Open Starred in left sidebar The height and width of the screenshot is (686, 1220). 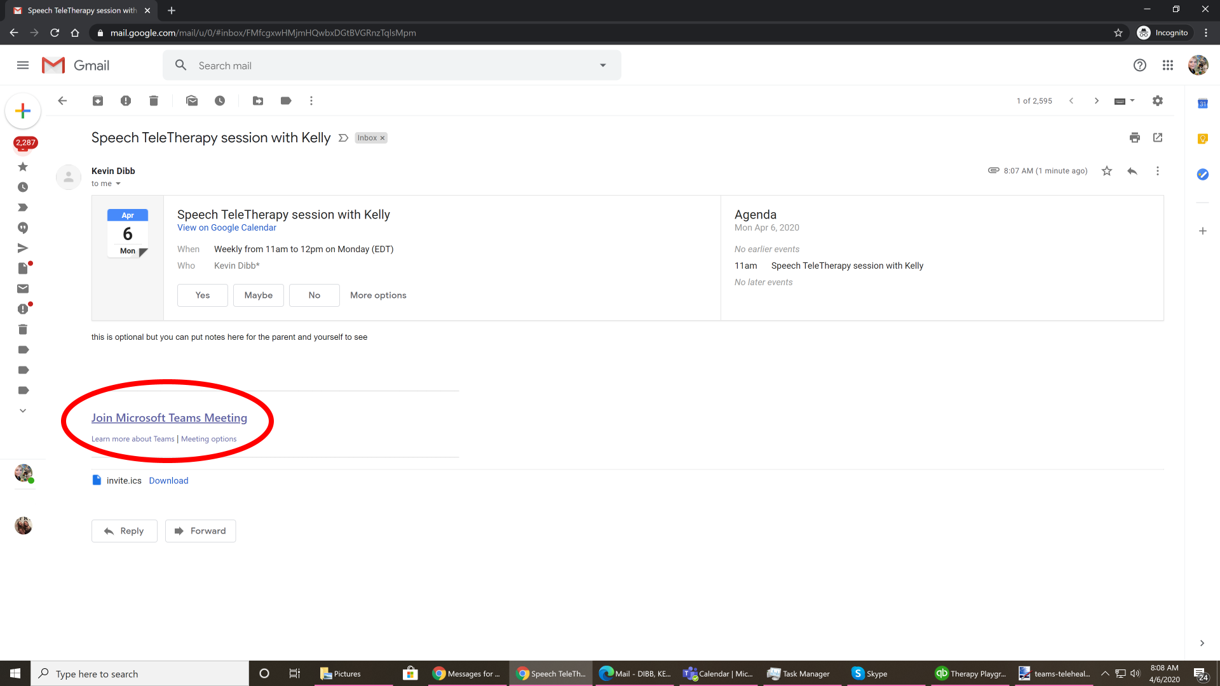click(23, 166)
